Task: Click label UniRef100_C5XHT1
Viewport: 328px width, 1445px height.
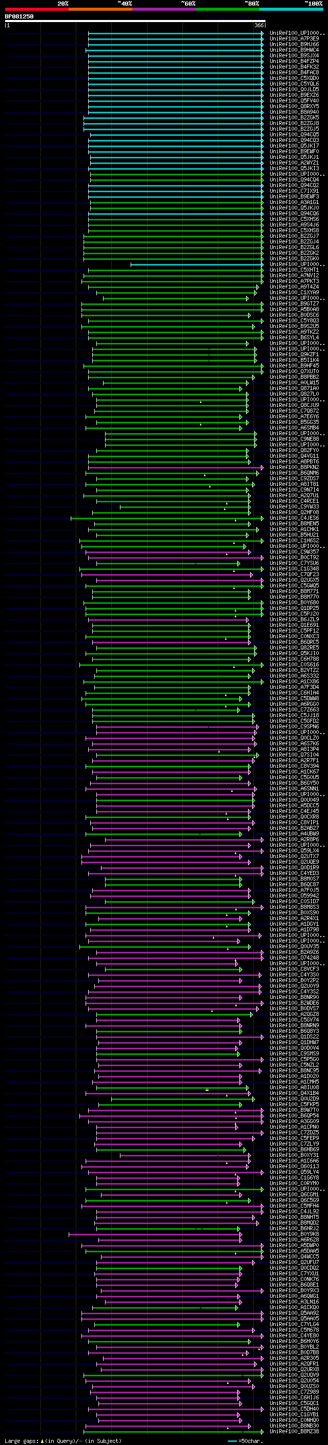Action: tap(294, 270)
